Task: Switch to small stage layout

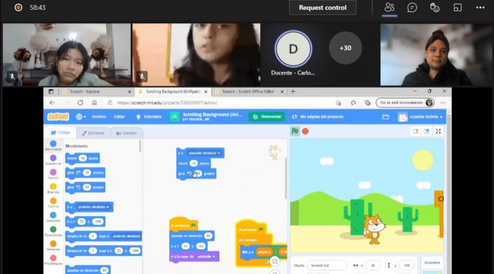Action: pyautogui.click(x=416, y=131)
